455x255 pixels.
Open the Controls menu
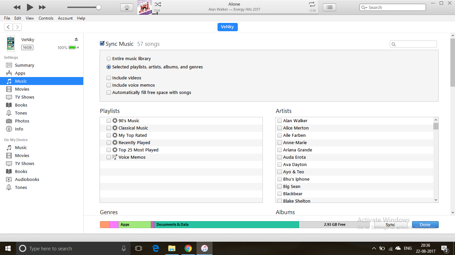click(x=46, y=18)
